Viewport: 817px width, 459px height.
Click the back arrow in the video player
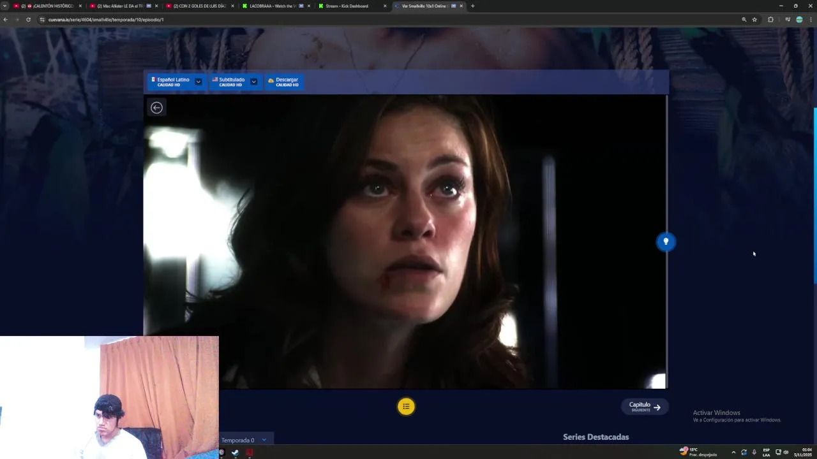(x=156, y=108)
